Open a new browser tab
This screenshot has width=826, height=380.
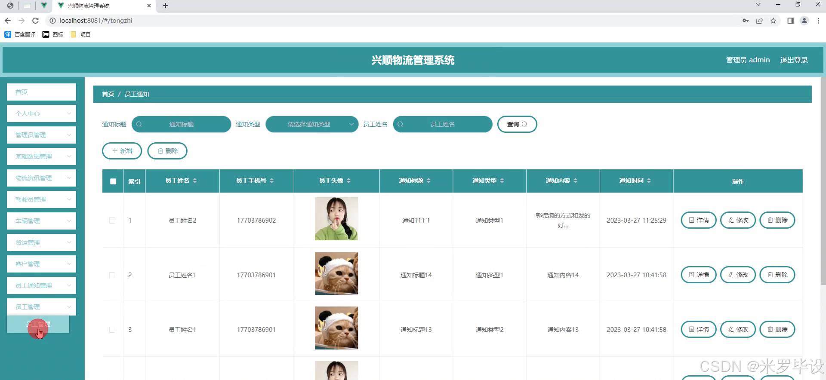tap(165, 6)
